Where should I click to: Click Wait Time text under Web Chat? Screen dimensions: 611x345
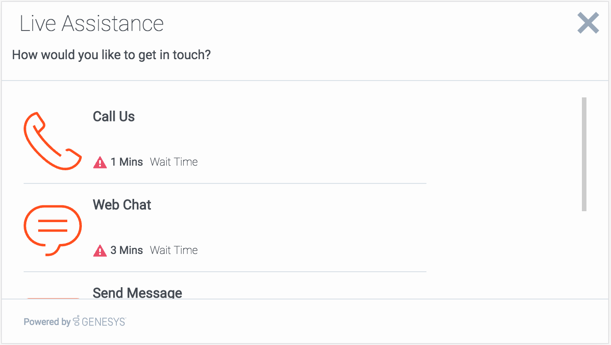point(174,250)
